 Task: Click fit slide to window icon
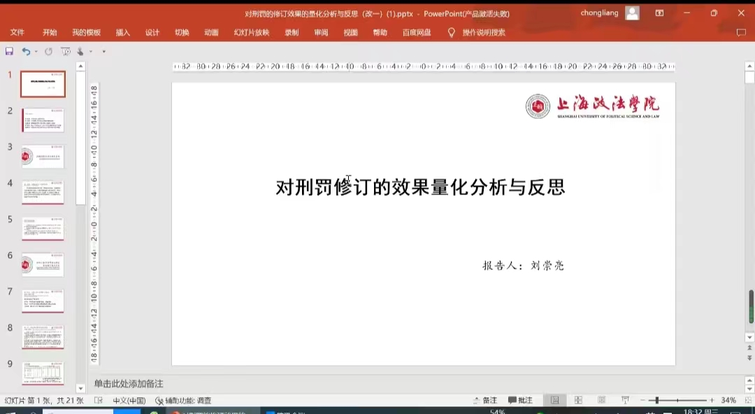tap(747, 400)
